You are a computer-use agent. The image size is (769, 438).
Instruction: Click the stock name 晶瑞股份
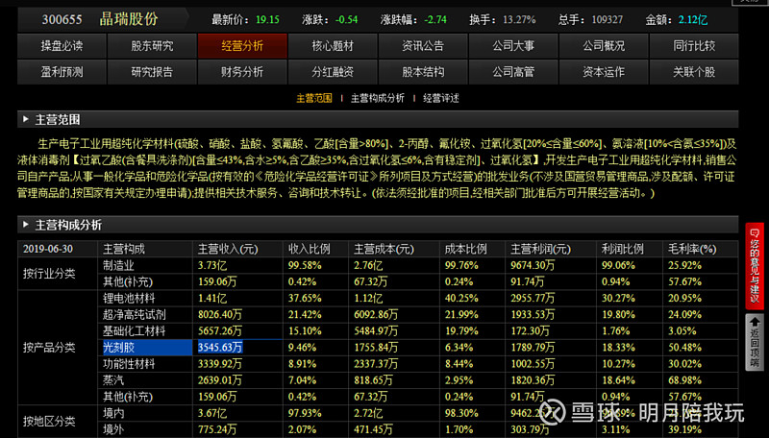tap(129, 19)
